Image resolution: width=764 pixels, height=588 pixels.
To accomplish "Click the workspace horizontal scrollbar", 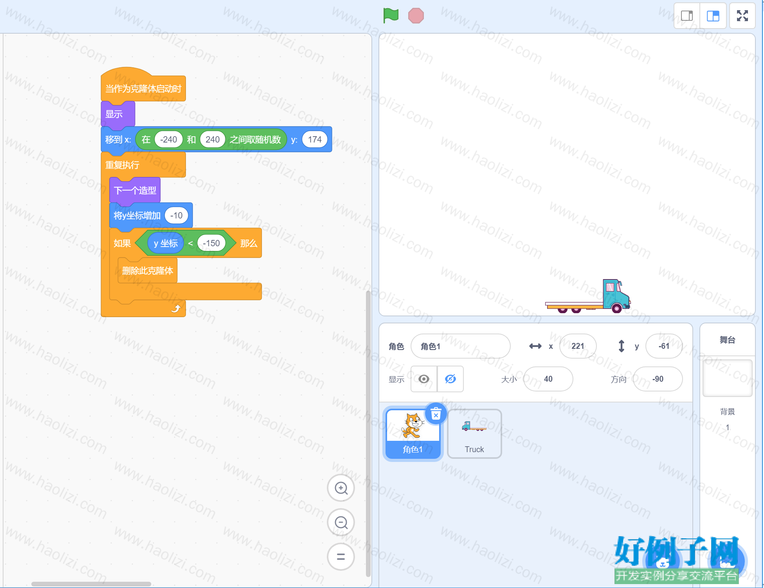I will coord(91,584).
